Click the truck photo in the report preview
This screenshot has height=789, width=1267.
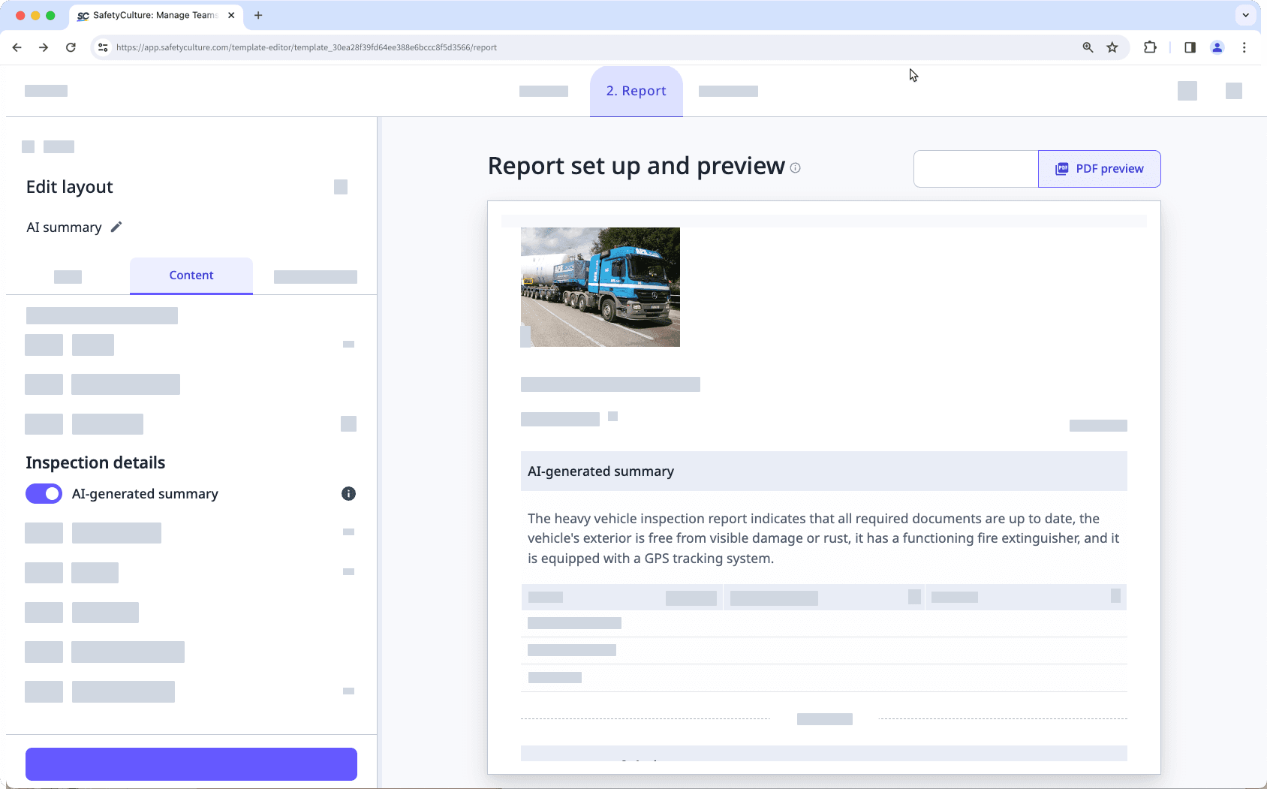coord(600,287)
